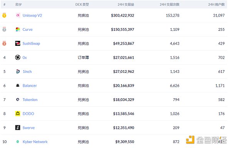Viewport: 231px width, 148px height.
Task: Open the Kyber Network link
Action: click(35, 142)
